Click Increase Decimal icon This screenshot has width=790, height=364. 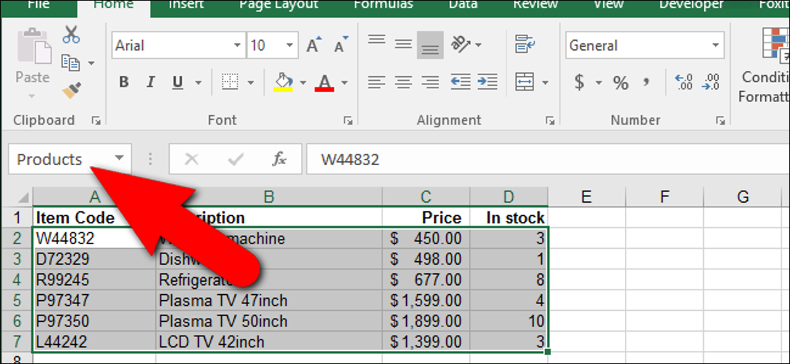click(x=684, y=82)
